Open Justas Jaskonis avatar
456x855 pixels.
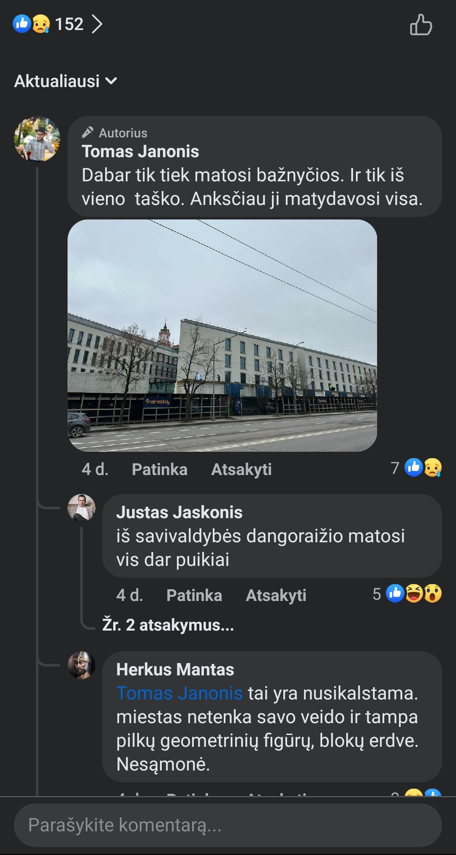point(81,508)
